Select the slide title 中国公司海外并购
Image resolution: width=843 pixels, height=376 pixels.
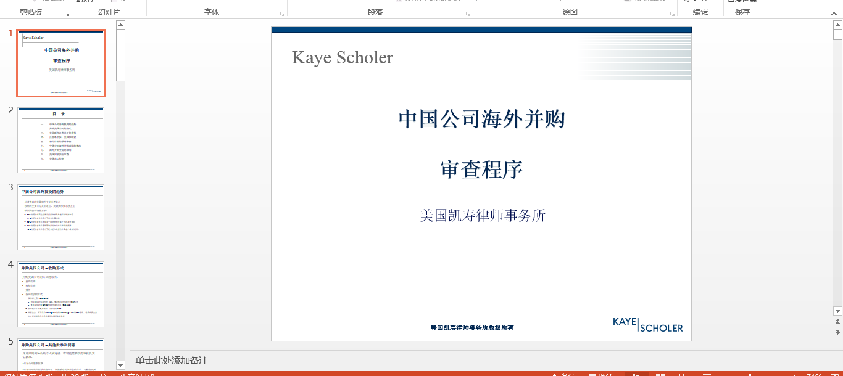[x=482, y=118]
